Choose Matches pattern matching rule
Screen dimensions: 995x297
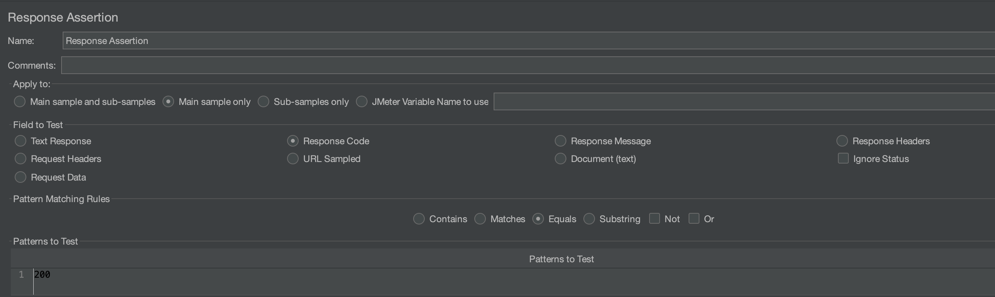point(480,219)
